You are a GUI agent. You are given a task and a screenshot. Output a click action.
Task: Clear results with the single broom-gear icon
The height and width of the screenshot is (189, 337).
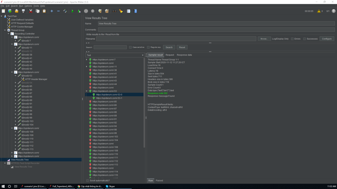100,11
